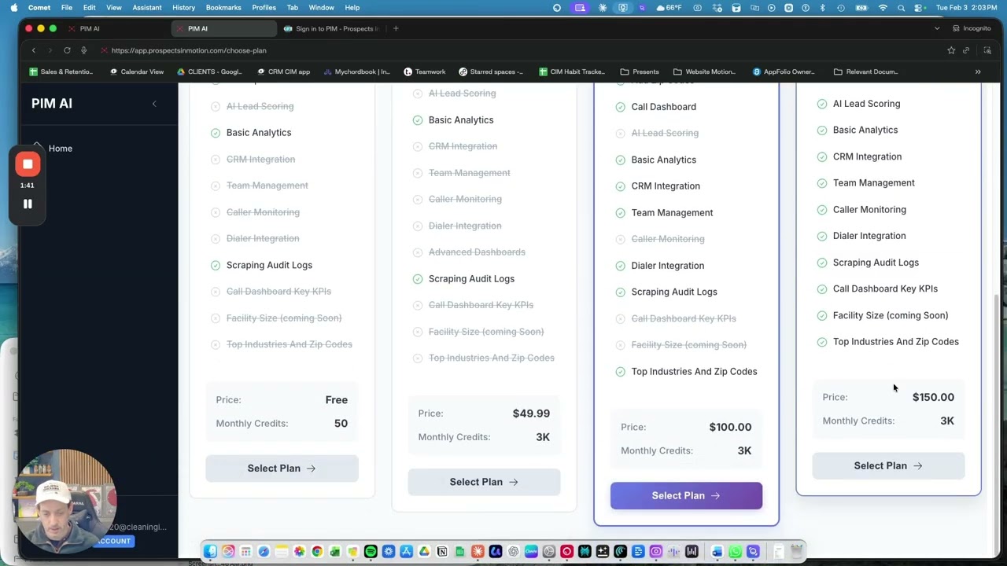This screenshot has height=566, width=1007.
Task: Click 'Caller Monitoring' in the $150 plan
Action: [x=869, y=210]
